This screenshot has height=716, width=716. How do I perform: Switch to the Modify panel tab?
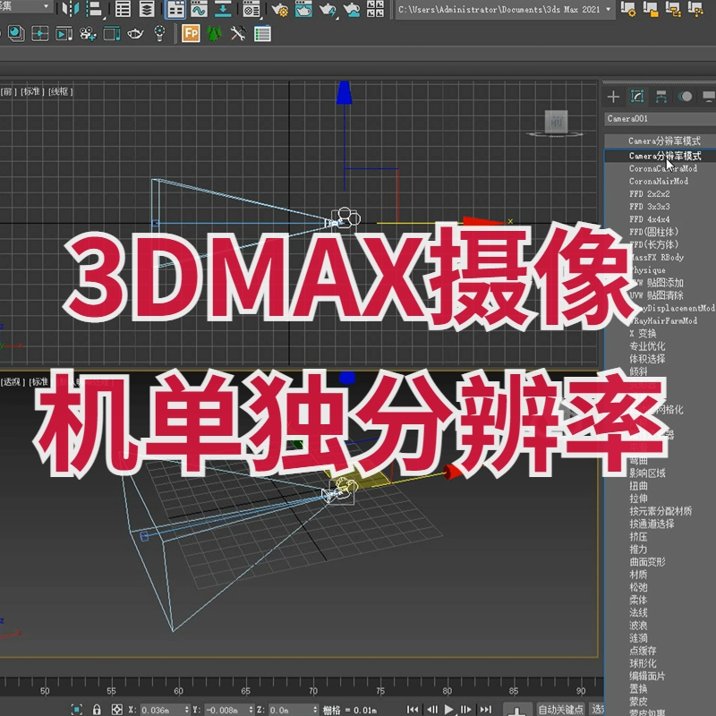pyautogui.click(x=637, y=97)
